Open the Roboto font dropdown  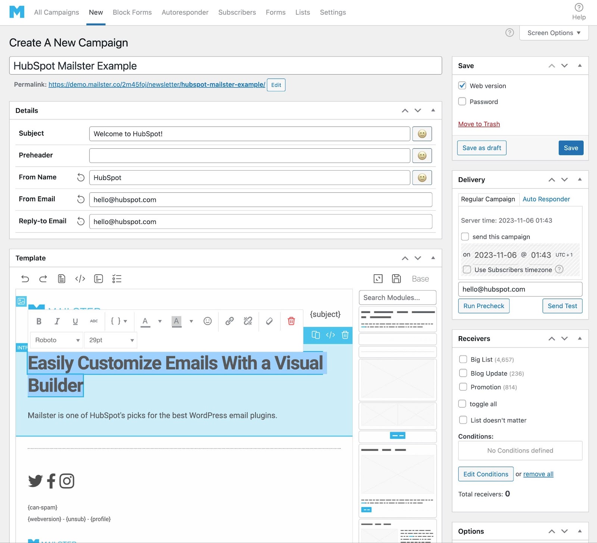[x=56, y=340]
